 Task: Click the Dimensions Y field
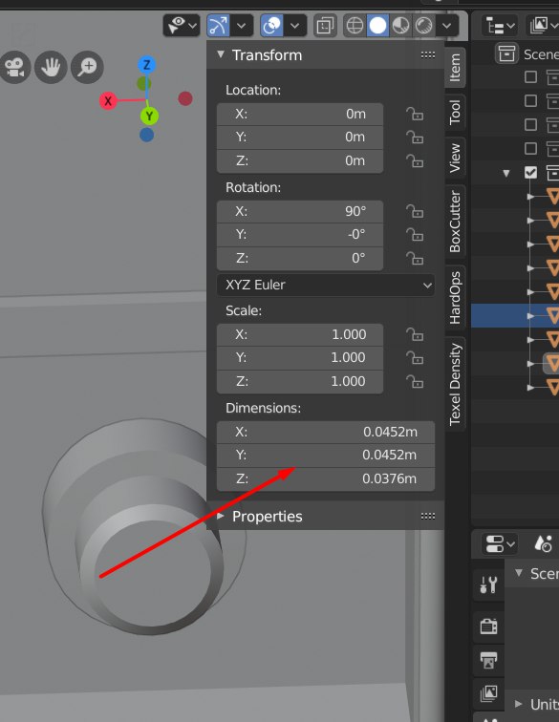[x=326, y=456]
